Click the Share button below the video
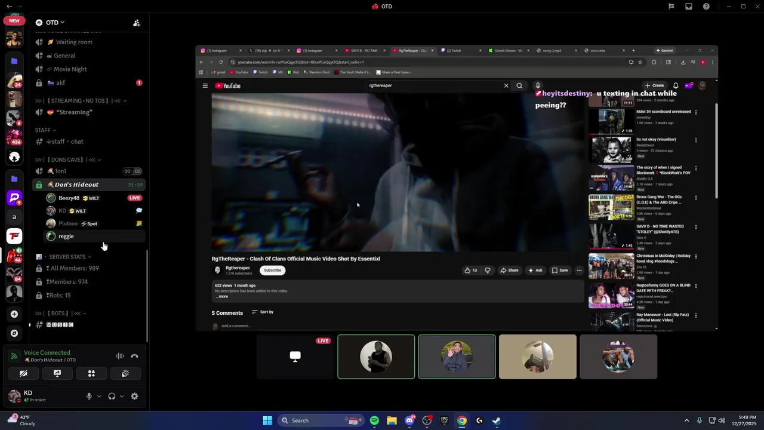The width and height of the screenshot is (764, 430). pos(509,270)
